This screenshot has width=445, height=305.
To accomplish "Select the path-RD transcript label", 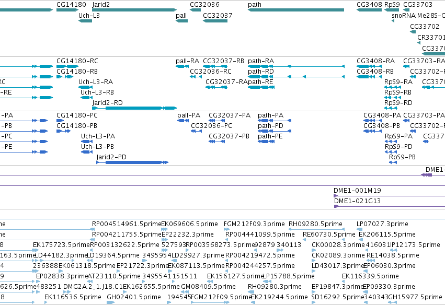I will click(x=261, y=72).
